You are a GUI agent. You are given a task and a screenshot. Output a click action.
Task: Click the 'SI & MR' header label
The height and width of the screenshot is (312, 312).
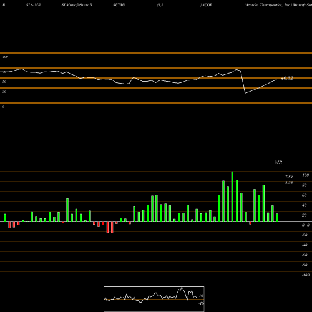(33, 5)
